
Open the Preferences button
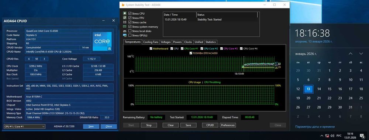(228, 125)
